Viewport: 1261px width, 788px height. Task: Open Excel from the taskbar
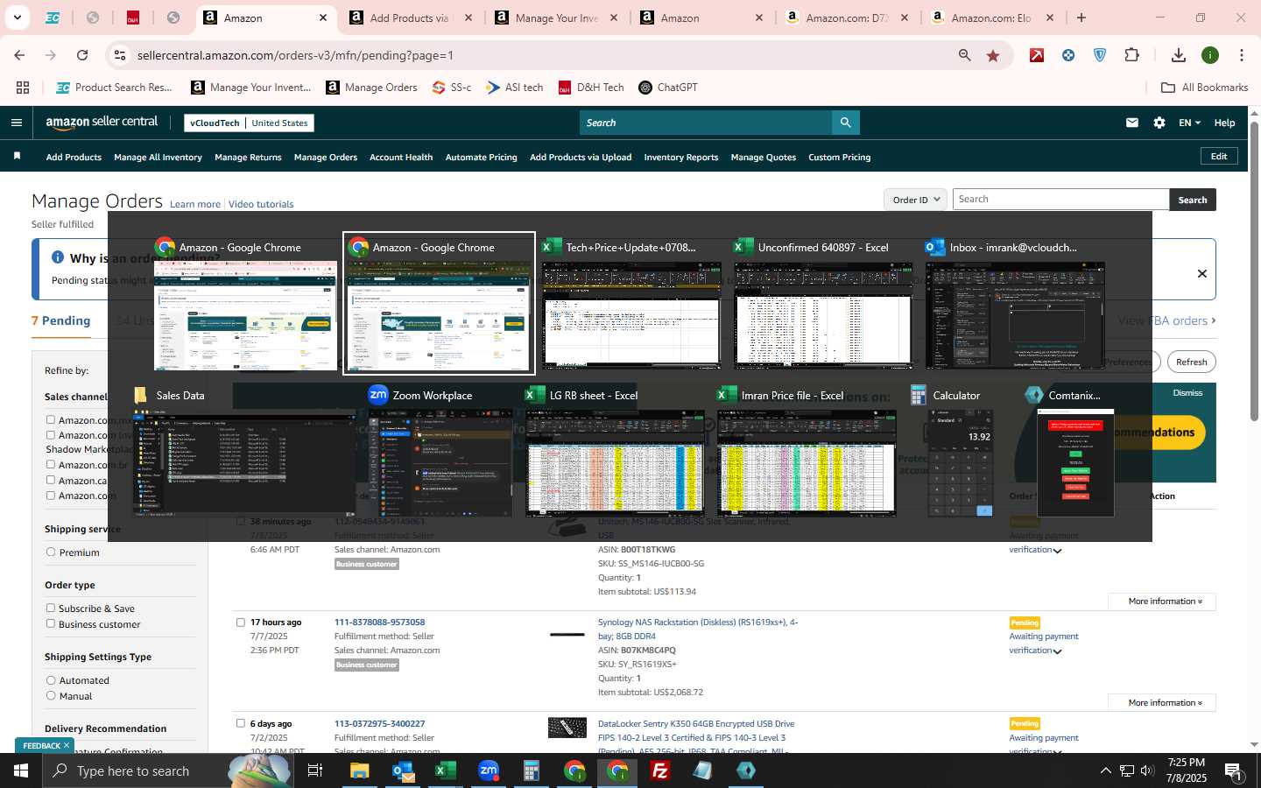click(446, 770)
